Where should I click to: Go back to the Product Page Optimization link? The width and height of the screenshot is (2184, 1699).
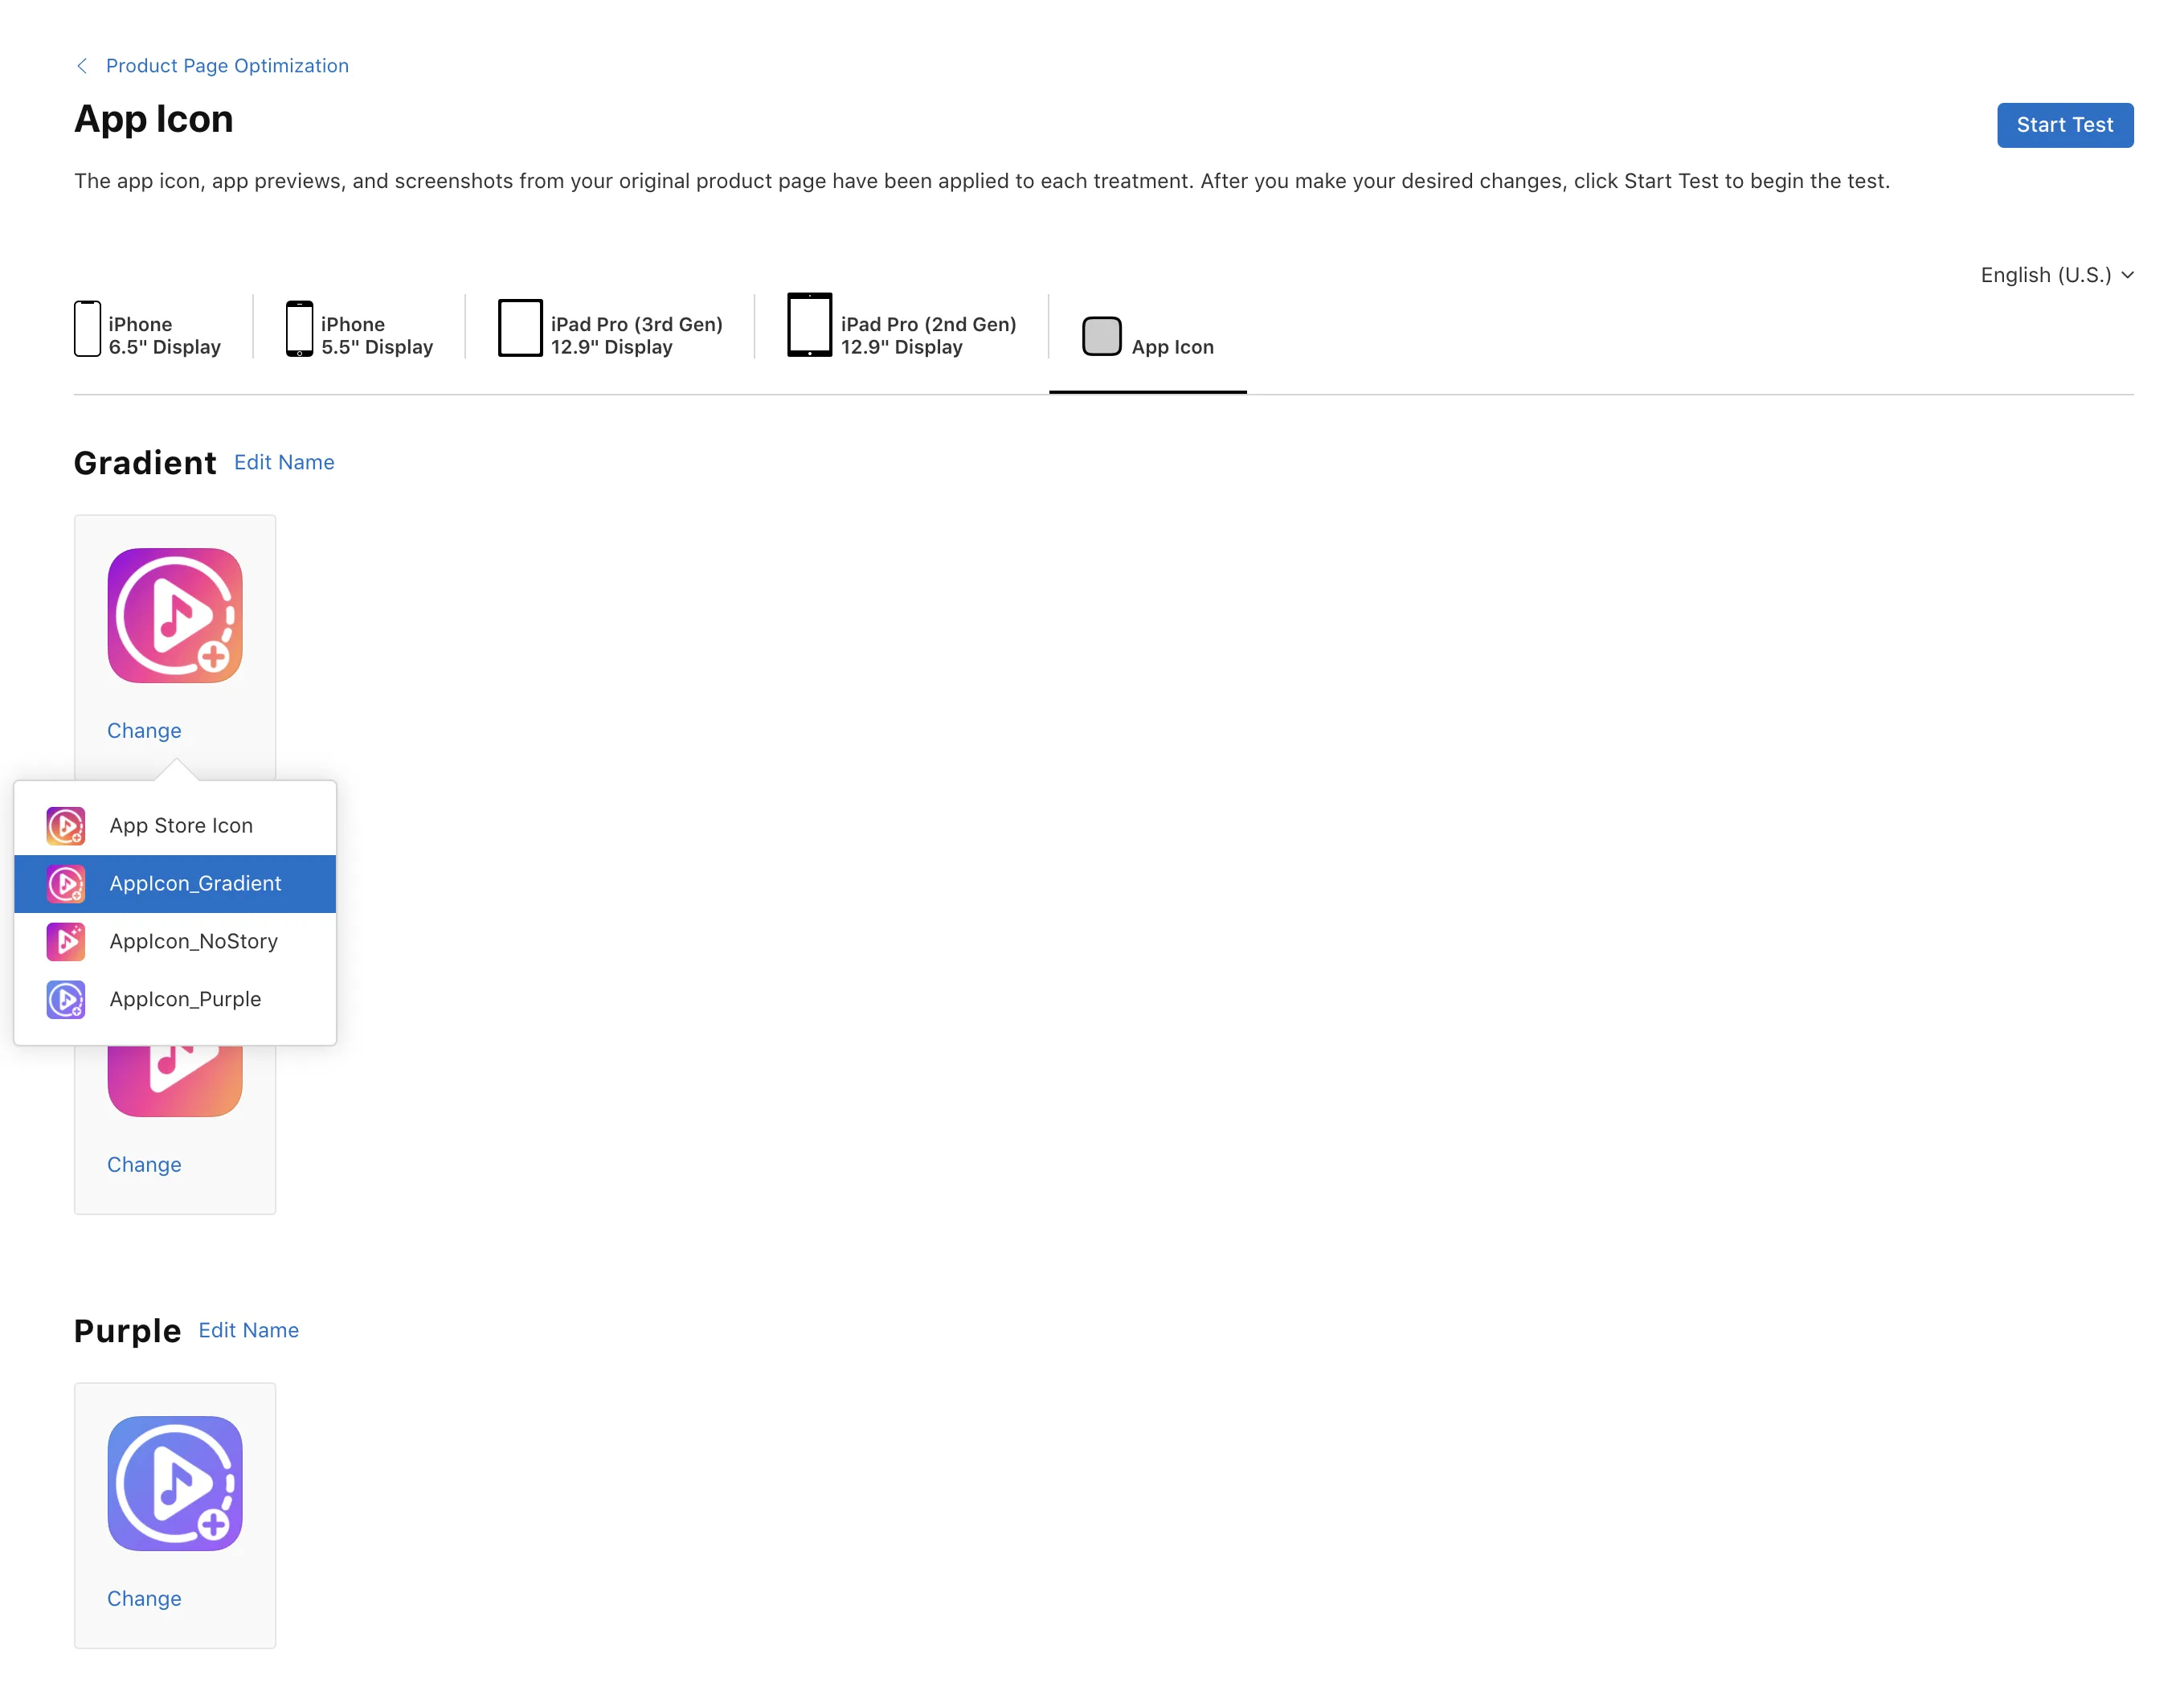pos(227,66)
